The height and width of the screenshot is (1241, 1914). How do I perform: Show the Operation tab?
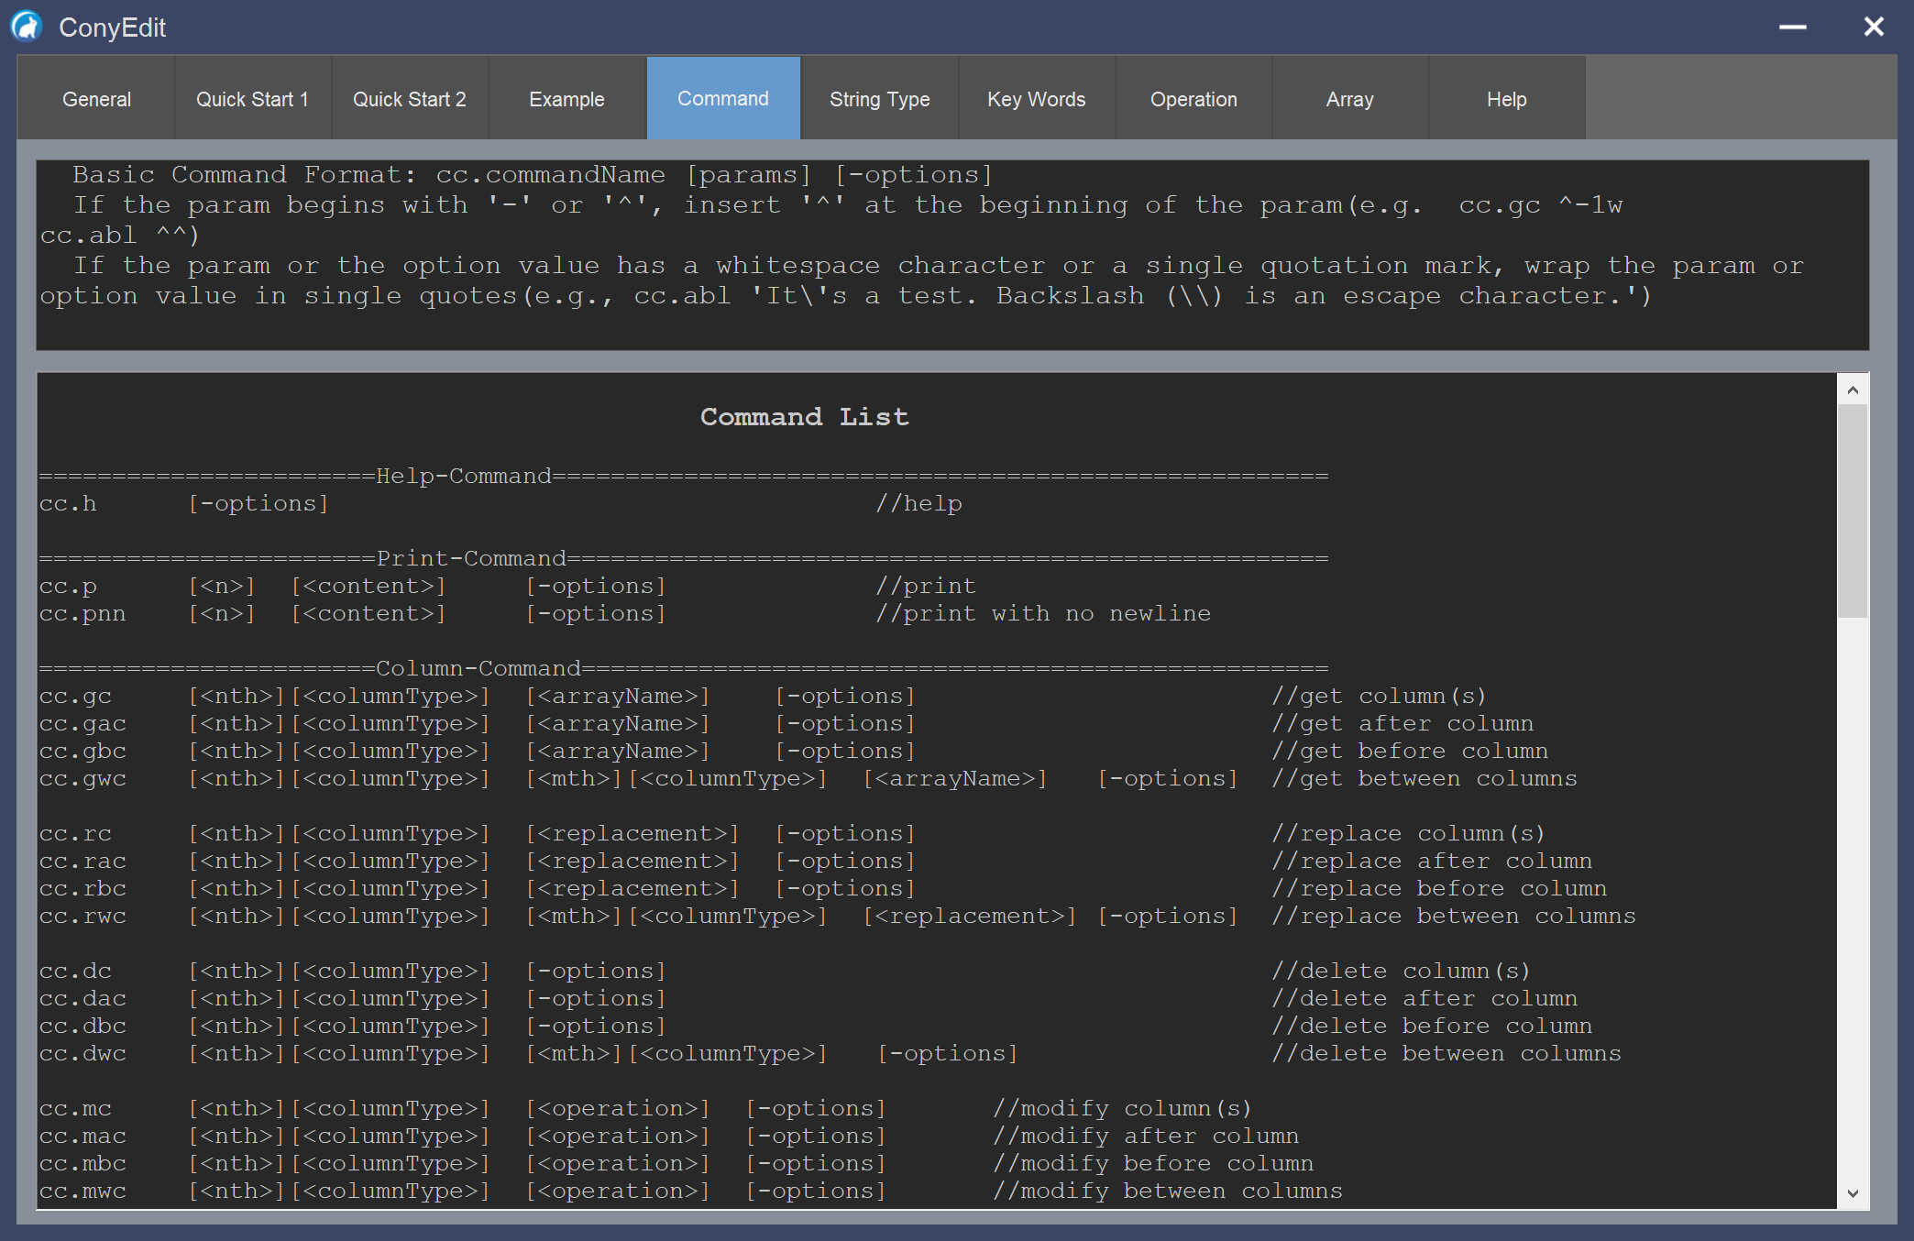(x=1193, y=99)
